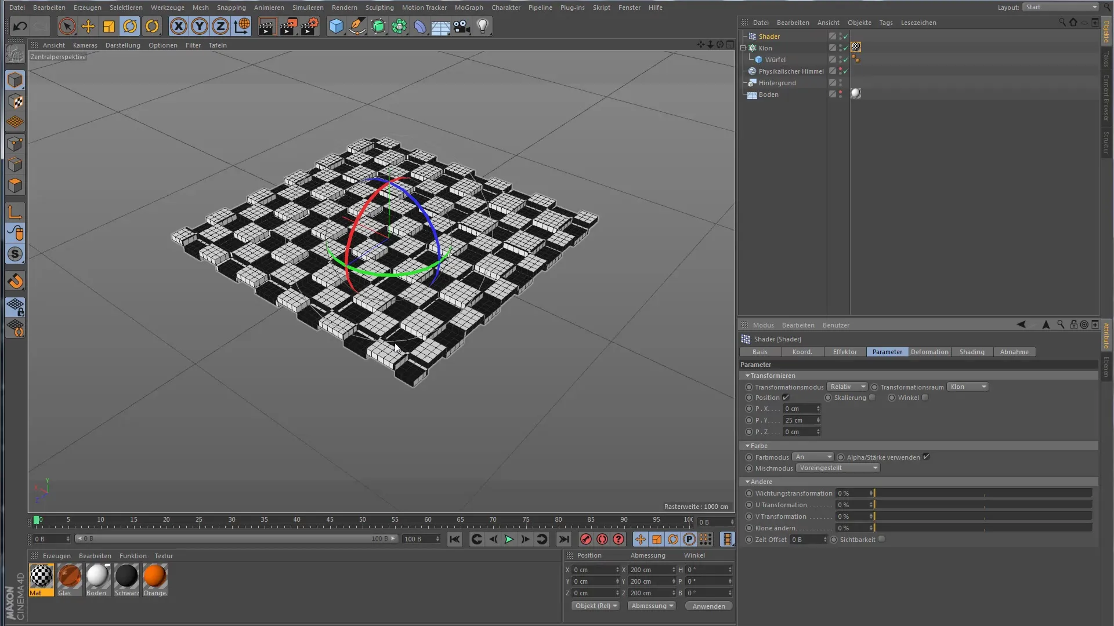Toggle the X axis lock

point(179,26)
